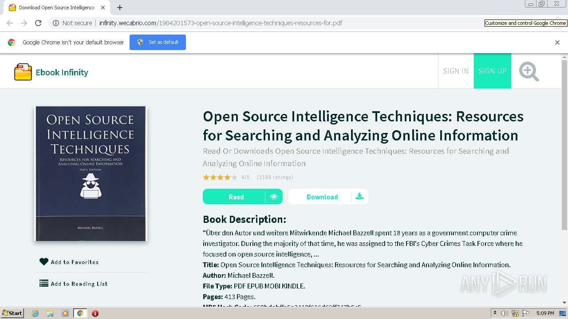Select the Download Open Source Intelligence tab
Screen dimensions: 568x319
tap(56, 8)
